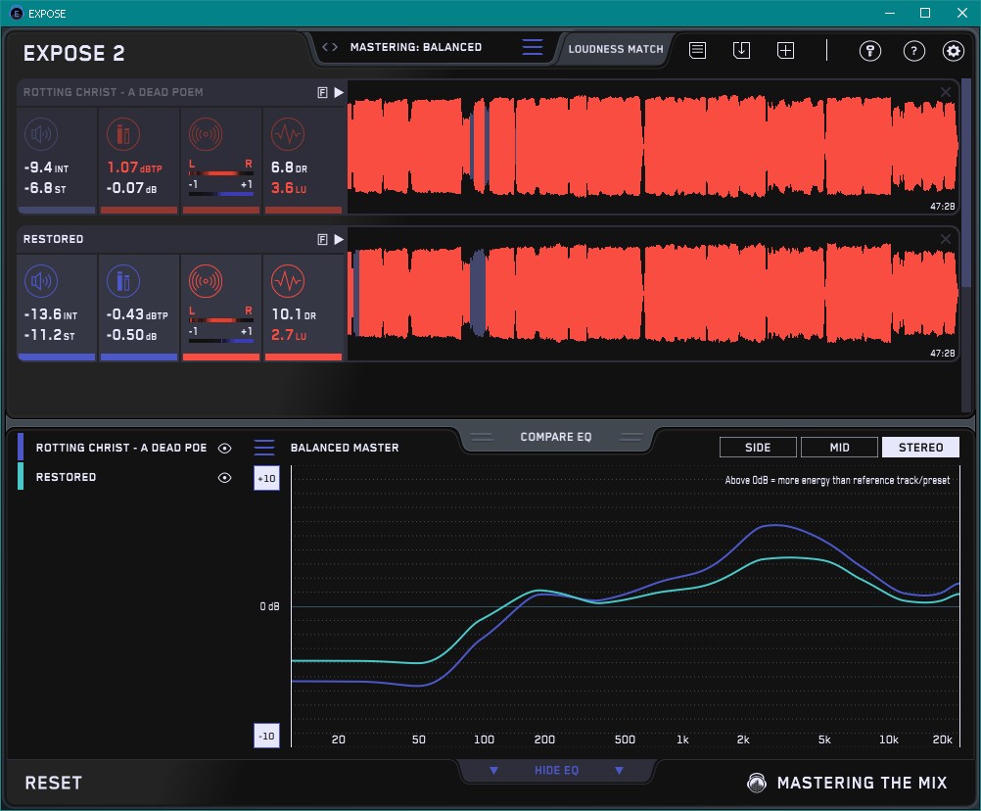The height and width of the screenshot is (811, 981).
Task: Toggle EQ curve visibility for Rotting Christ track
Action: tap(225, 448)
